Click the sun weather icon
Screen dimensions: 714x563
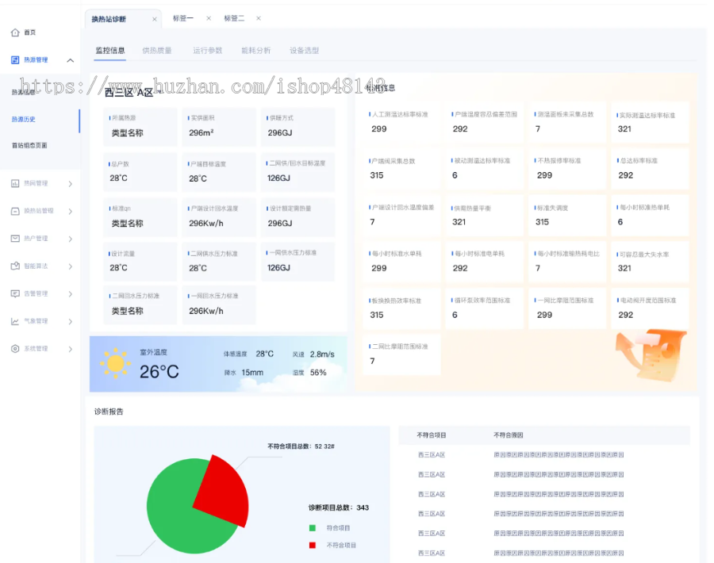115,363
